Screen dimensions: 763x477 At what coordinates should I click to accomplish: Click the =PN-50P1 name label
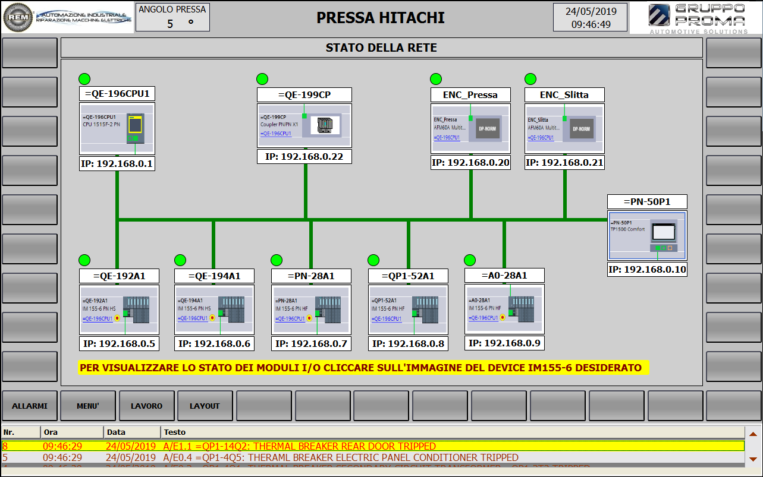647,201
